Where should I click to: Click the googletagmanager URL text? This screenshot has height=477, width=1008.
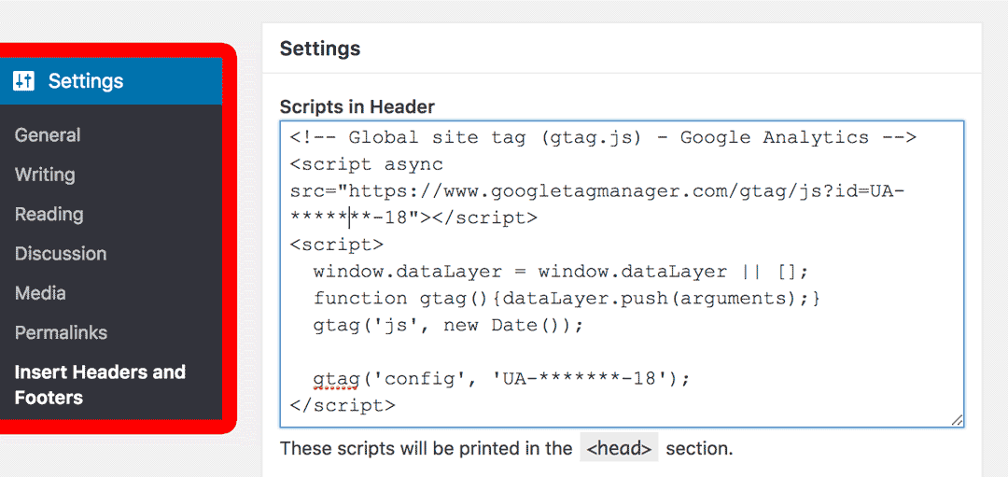[x=597, y=191]
